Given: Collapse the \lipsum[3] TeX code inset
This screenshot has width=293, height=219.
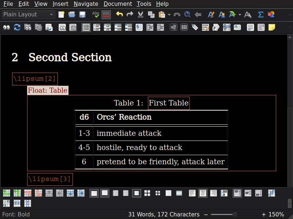Looking at the screenshot, I should (x=50, y=179).
